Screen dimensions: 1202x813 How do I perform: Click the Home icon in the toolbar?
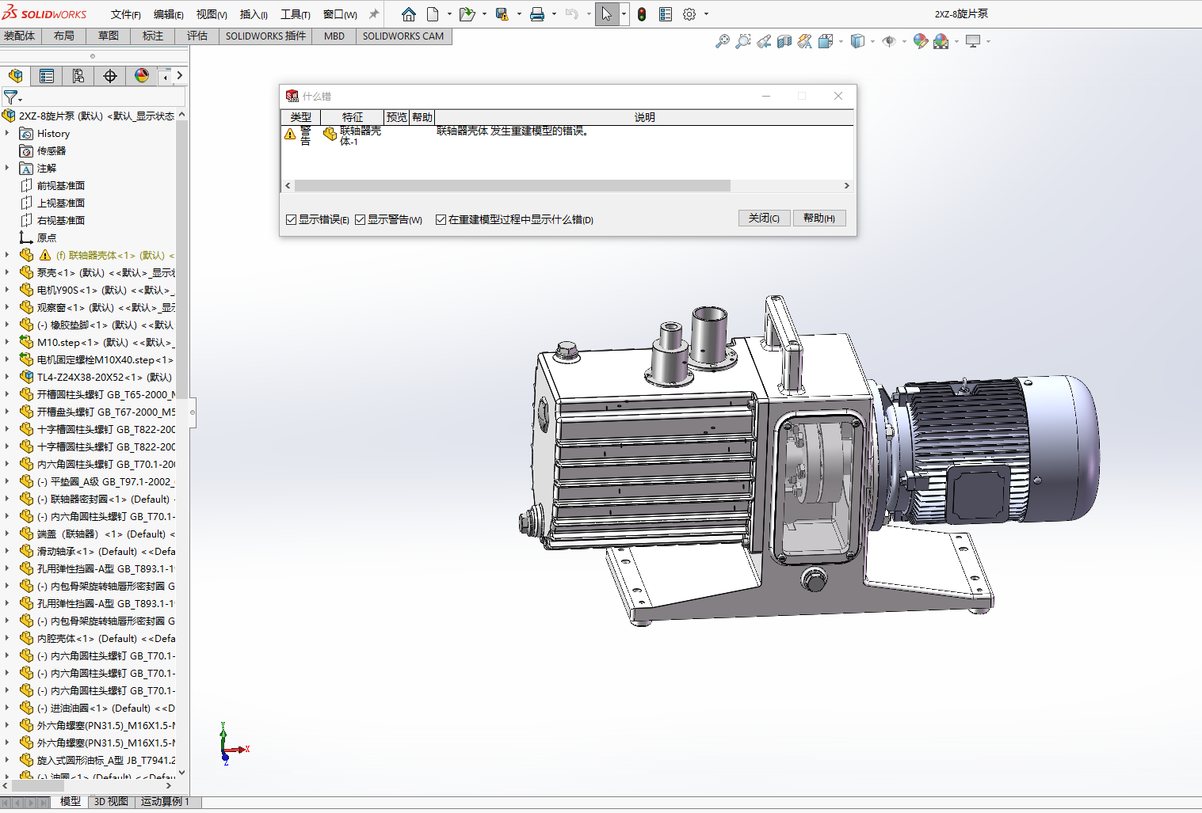[x=409, y=14]
